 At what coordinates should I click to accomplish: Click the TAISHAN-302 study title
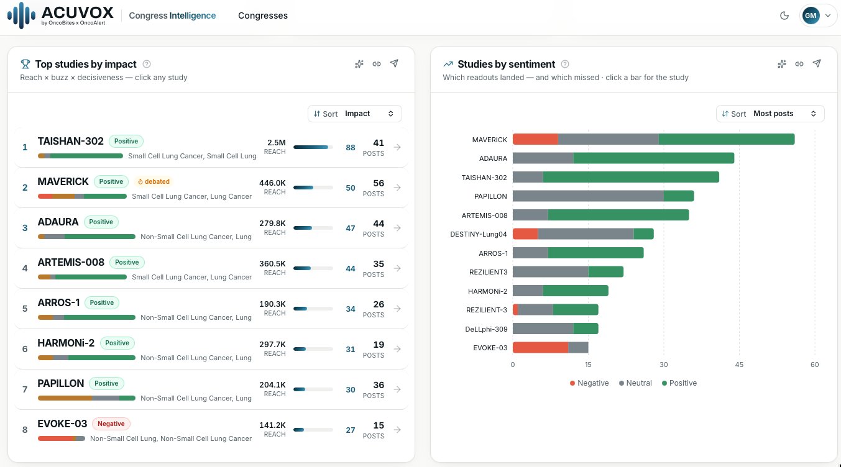click(x=70, y=141)
